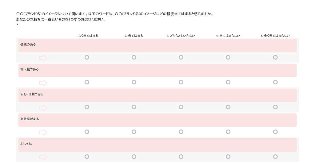Choose '全く当てはまらない' for 伝統のある
Viewport: 315px width, 163px height.
tap(275, 57)
